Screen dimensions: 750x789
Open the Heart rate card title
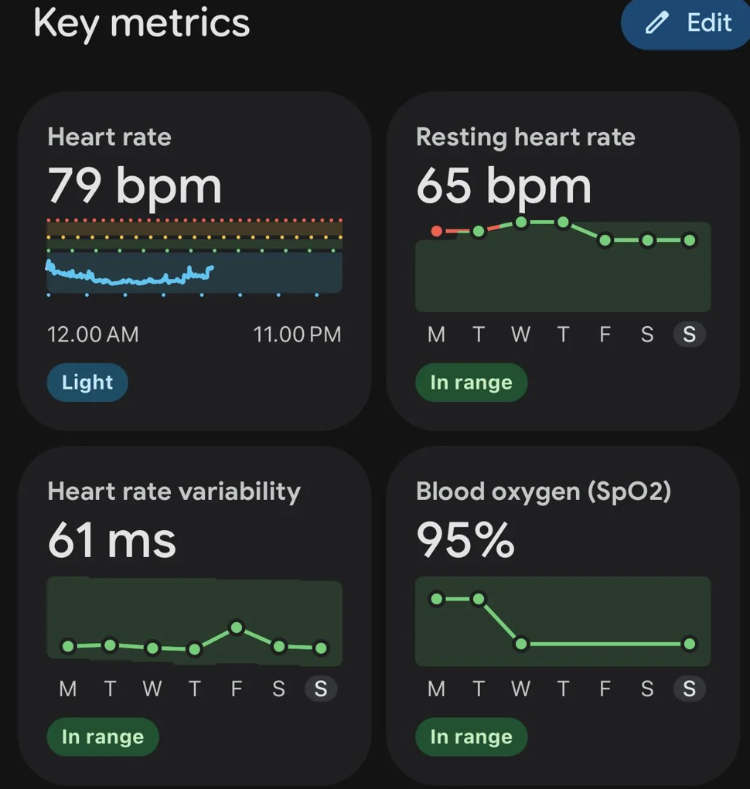pos(109,137)
